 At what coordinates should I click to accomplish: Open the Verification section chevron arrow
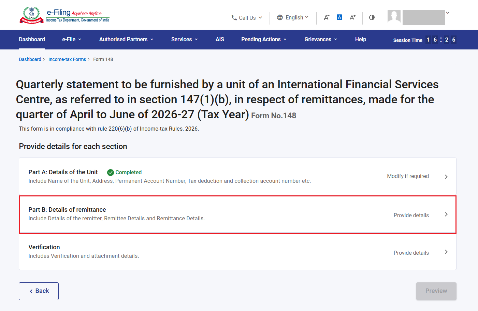click(446, 252)
